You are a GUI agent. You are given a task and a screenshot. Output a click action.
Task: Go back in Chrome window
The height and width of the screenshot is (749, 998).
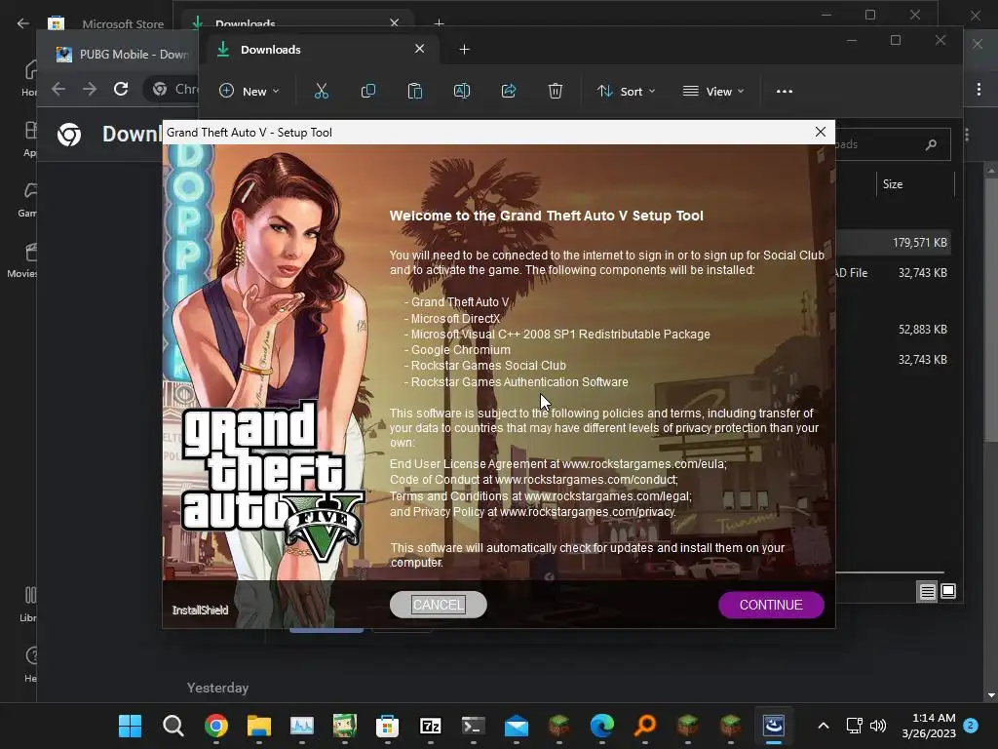[x=58, y=89]
